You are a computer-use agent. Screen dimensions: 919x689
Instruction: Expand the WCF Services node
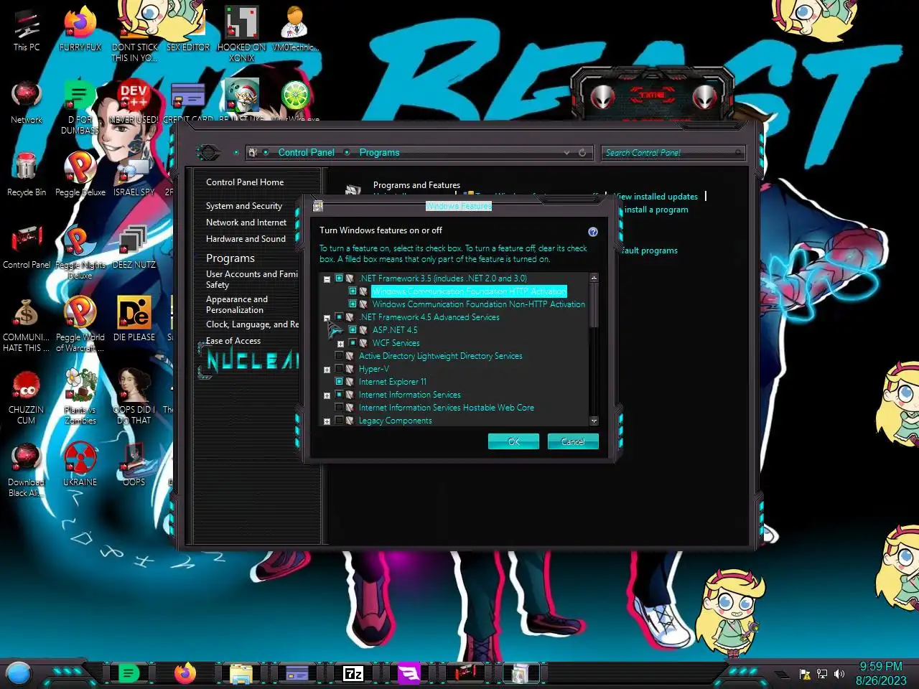[340, 344]
